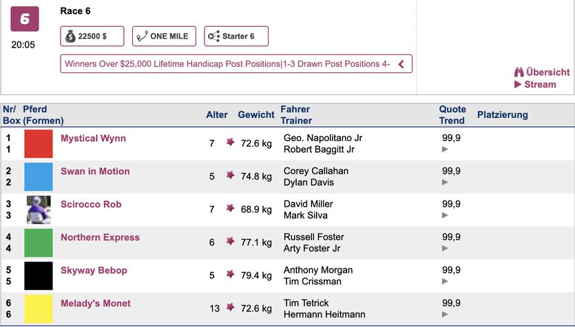Click the distance route icon for ONE MILE
The height and width of the screenshot is (327, 575).
click(143, 36)
